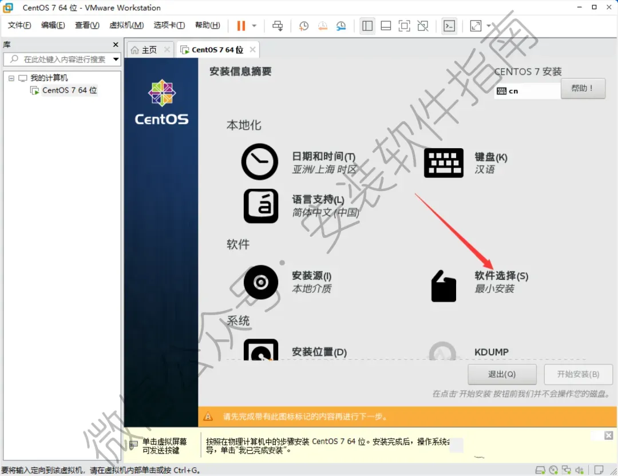The image size is (618, 476).
Task: Close the library panel with the X
Action: [x=116, y=45]
